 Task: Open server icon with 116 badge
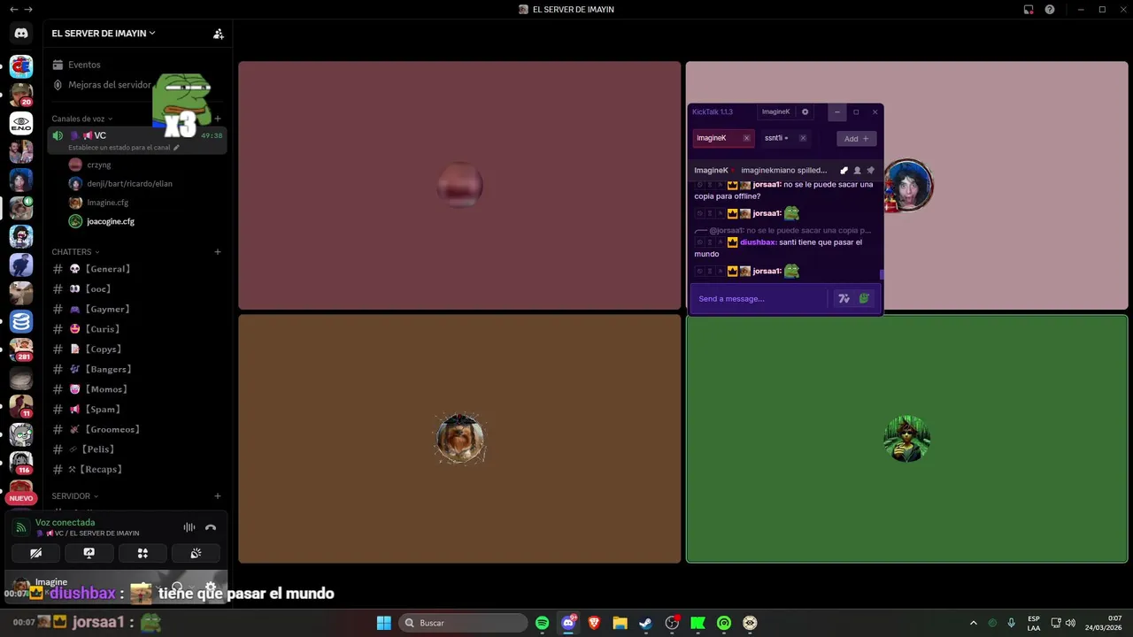tap(21, 464)
